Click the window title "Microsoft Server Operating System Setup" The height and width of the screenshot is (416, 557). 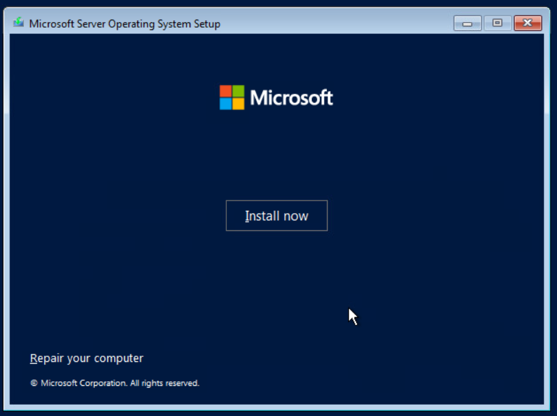[125, 24]
